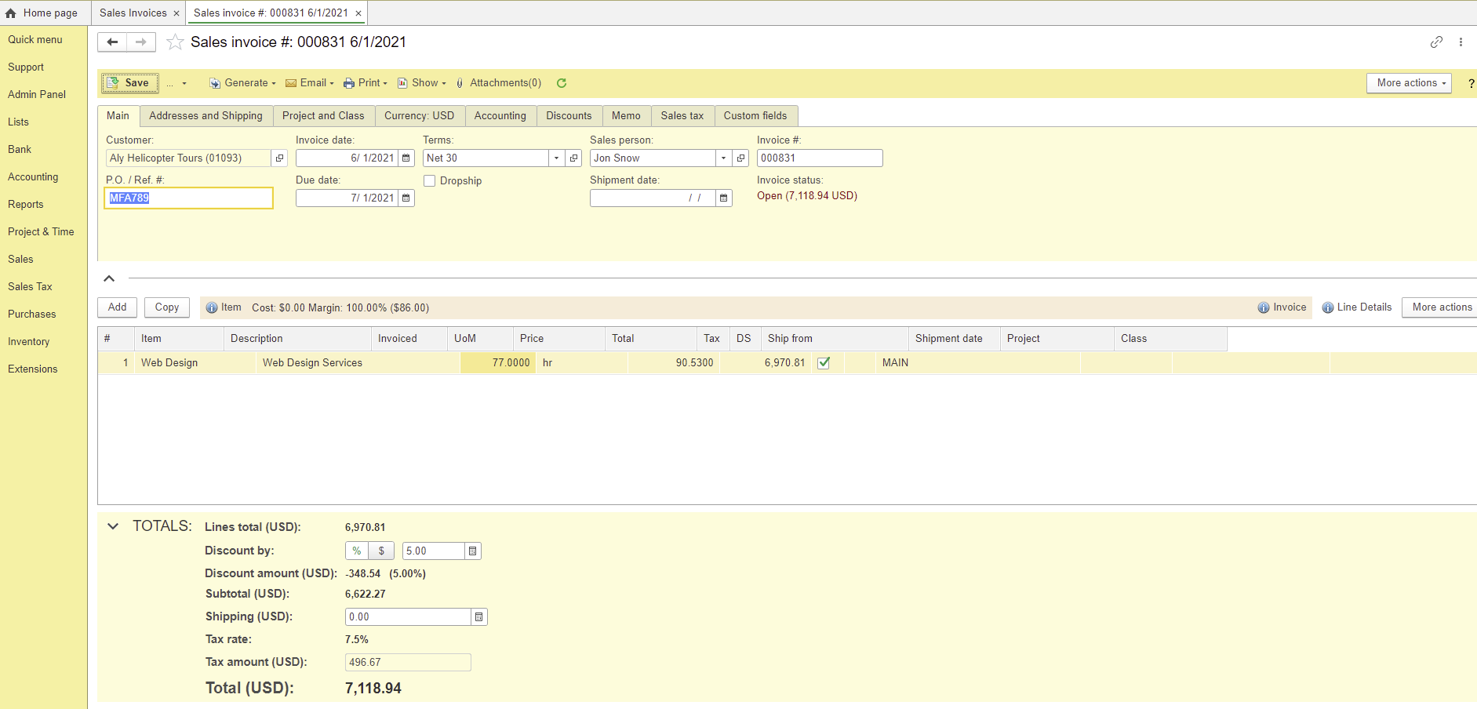Open the Generate dropdown menu
This screenshot has width=1477, height=709.
click(242, 83)
